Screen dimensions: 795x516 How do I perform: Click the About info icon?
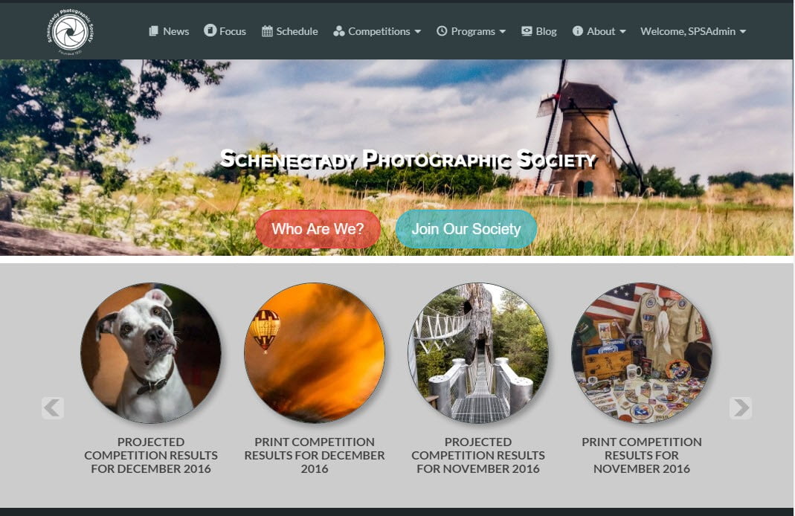(578, 31)
